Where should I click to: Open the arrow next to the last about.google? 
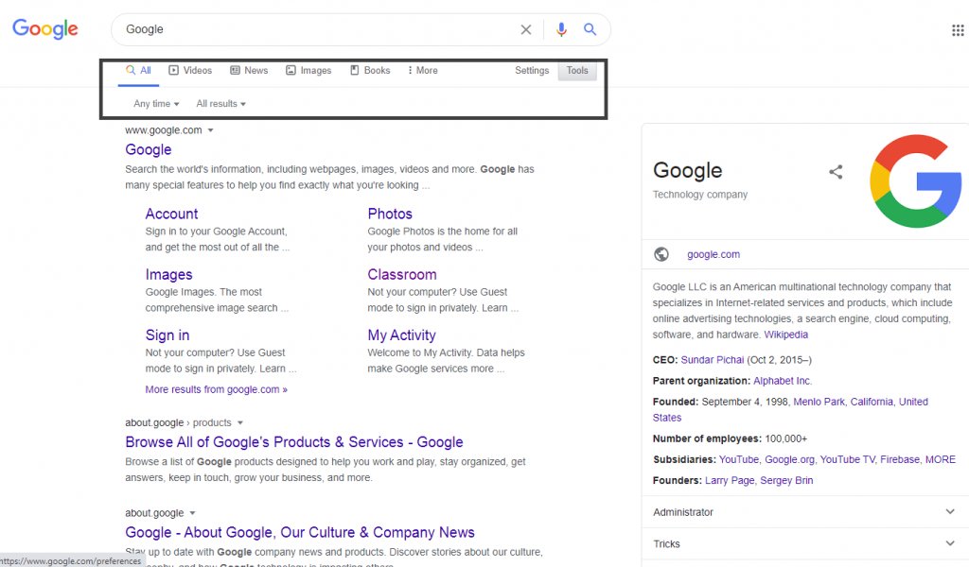pyautogui.click(x=192, y=513)
